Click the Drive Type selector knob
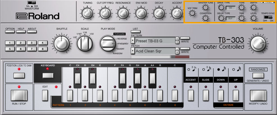The image size is (277, 115). coord(221,7)
